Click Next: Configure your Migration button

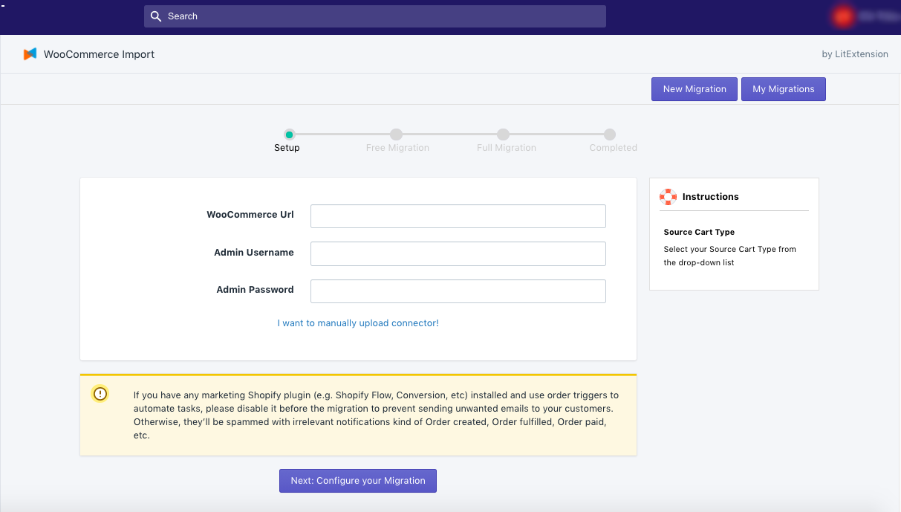click(358, 481)
